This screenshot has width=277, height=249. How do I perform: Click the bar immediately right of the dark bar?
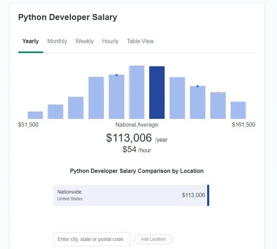coord(177,98)
